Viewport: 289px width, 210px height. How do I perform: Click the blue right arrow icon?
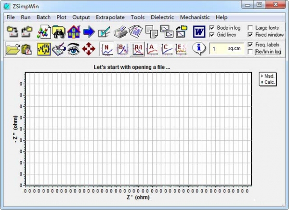coord(89,32)
